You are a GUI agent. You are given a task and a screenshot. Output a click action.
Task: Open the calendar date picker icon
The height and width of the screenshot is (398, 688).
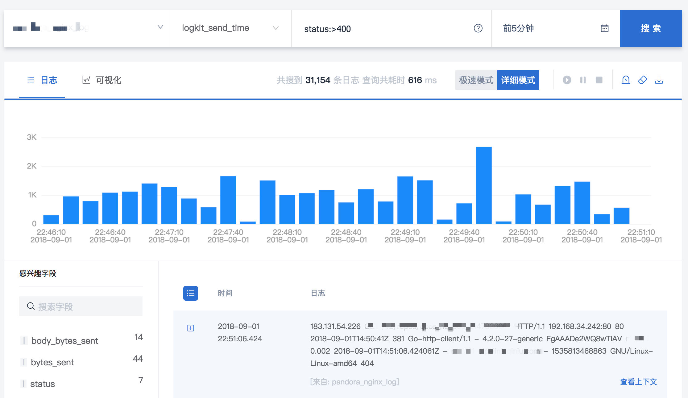click(x=604, y=28)
